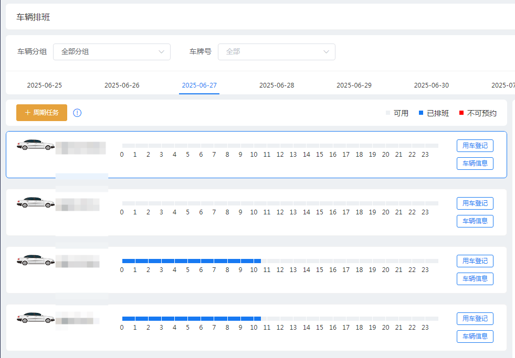Click the second row's car image

pos(36,202)
